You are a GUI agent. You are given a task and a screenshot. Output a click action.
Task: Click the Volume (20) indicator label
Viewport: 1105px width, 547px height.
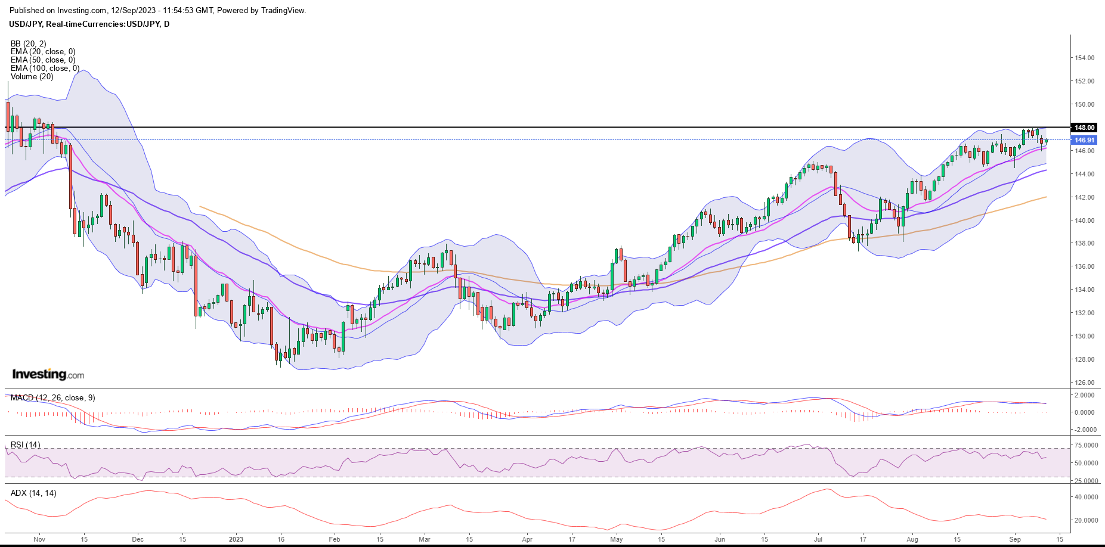pyautogui.click(x=32, y=77)
